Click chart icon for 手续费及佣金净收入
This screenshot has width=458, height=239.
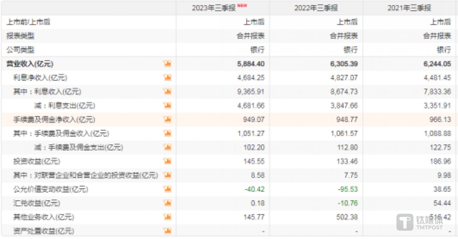click(x=167, y=119)
